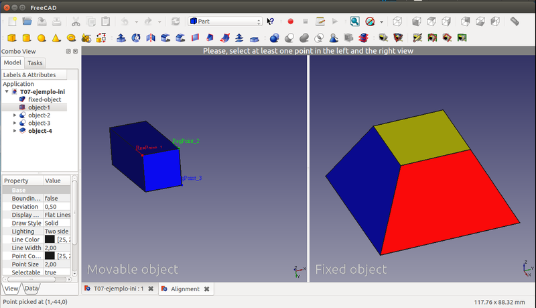The image size is (536, 308).
Task: Select the Cone primitive tool
Action: (56, 38)
